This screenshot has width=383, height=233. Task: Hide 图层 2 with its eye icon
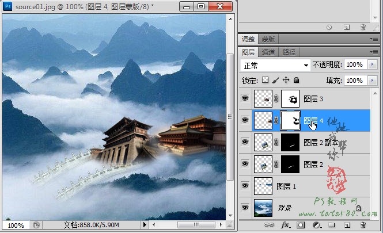coord(245,164)
